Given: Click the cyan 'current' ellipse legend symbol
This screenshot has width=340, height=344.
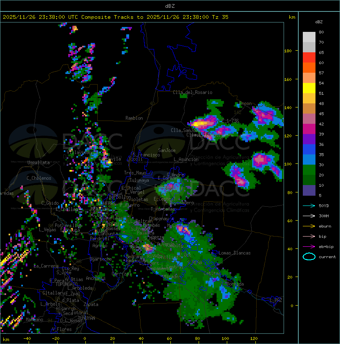Looking at the screenshot, I should point(309,257).
